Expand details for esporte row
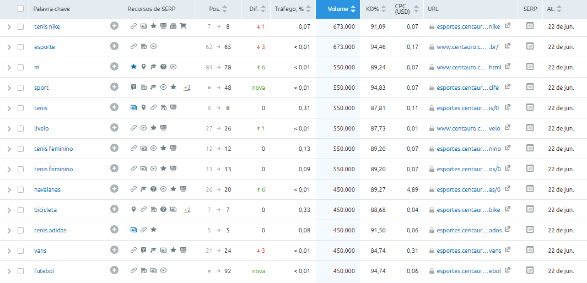 pos(9,47)
